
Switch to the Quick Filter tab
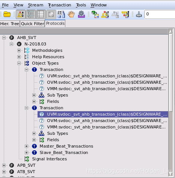pos(33,24)
